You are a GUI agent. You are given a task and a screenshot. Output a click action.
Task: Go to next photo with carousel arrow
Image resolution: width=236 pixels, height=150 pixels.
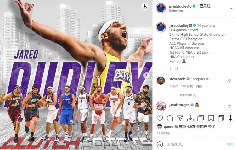(x=146, y=75)
